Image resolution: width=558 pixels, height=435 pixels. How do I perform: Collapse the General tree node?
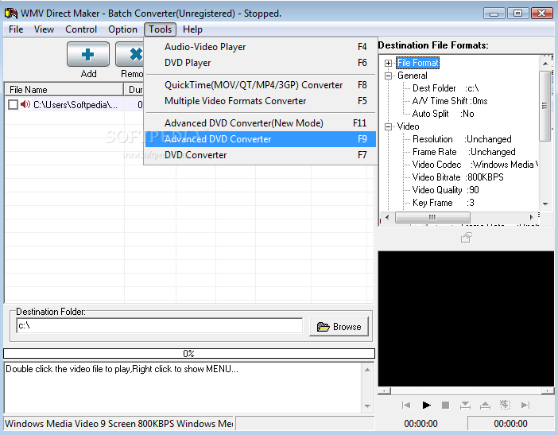[388, 76]
